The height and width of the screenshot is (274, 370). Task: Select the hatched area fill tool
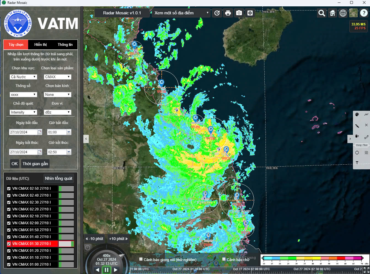[366, 153]
